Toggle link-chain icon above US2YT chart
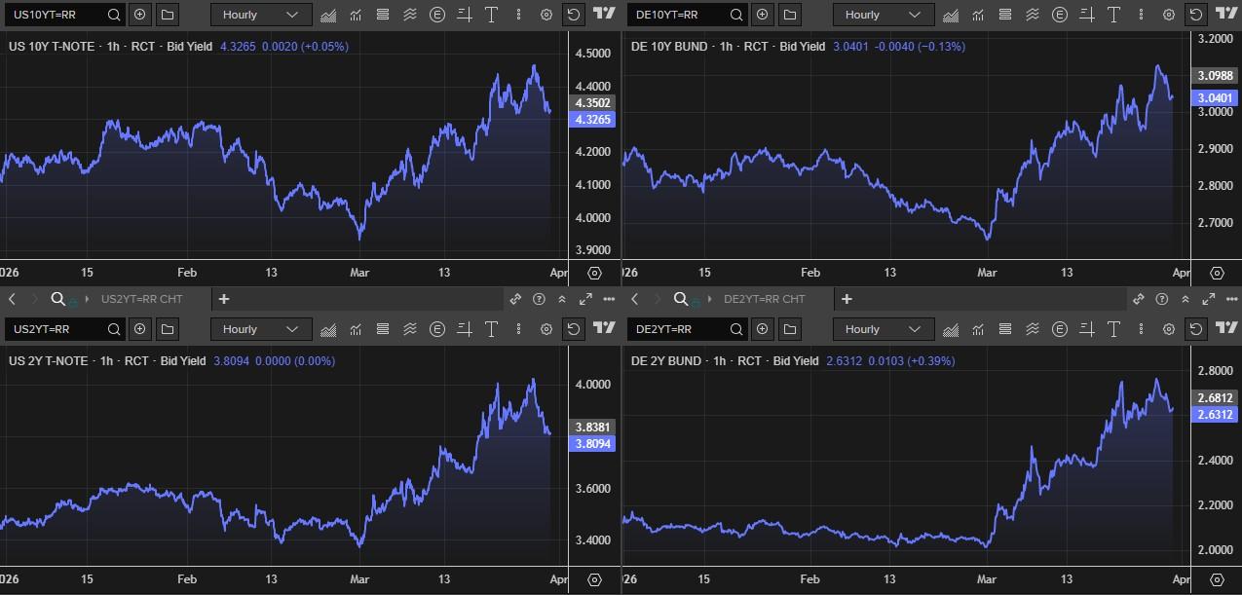Viewport: 1242px width, 595px height. click(515, 299)
